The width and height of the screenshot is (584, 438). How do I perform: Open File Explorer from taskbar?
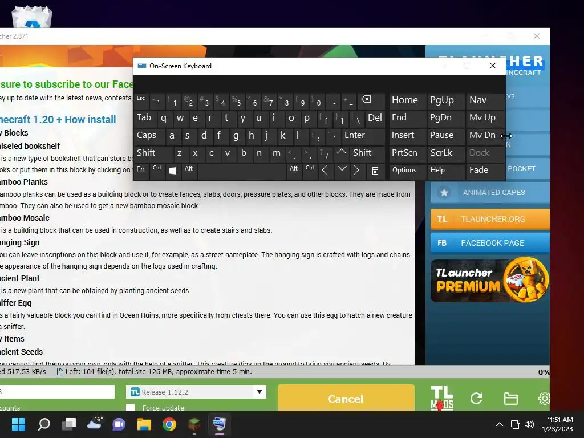click(144, 424)
